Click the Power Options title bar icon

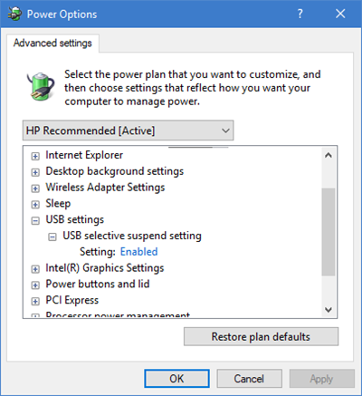(14, 14)
